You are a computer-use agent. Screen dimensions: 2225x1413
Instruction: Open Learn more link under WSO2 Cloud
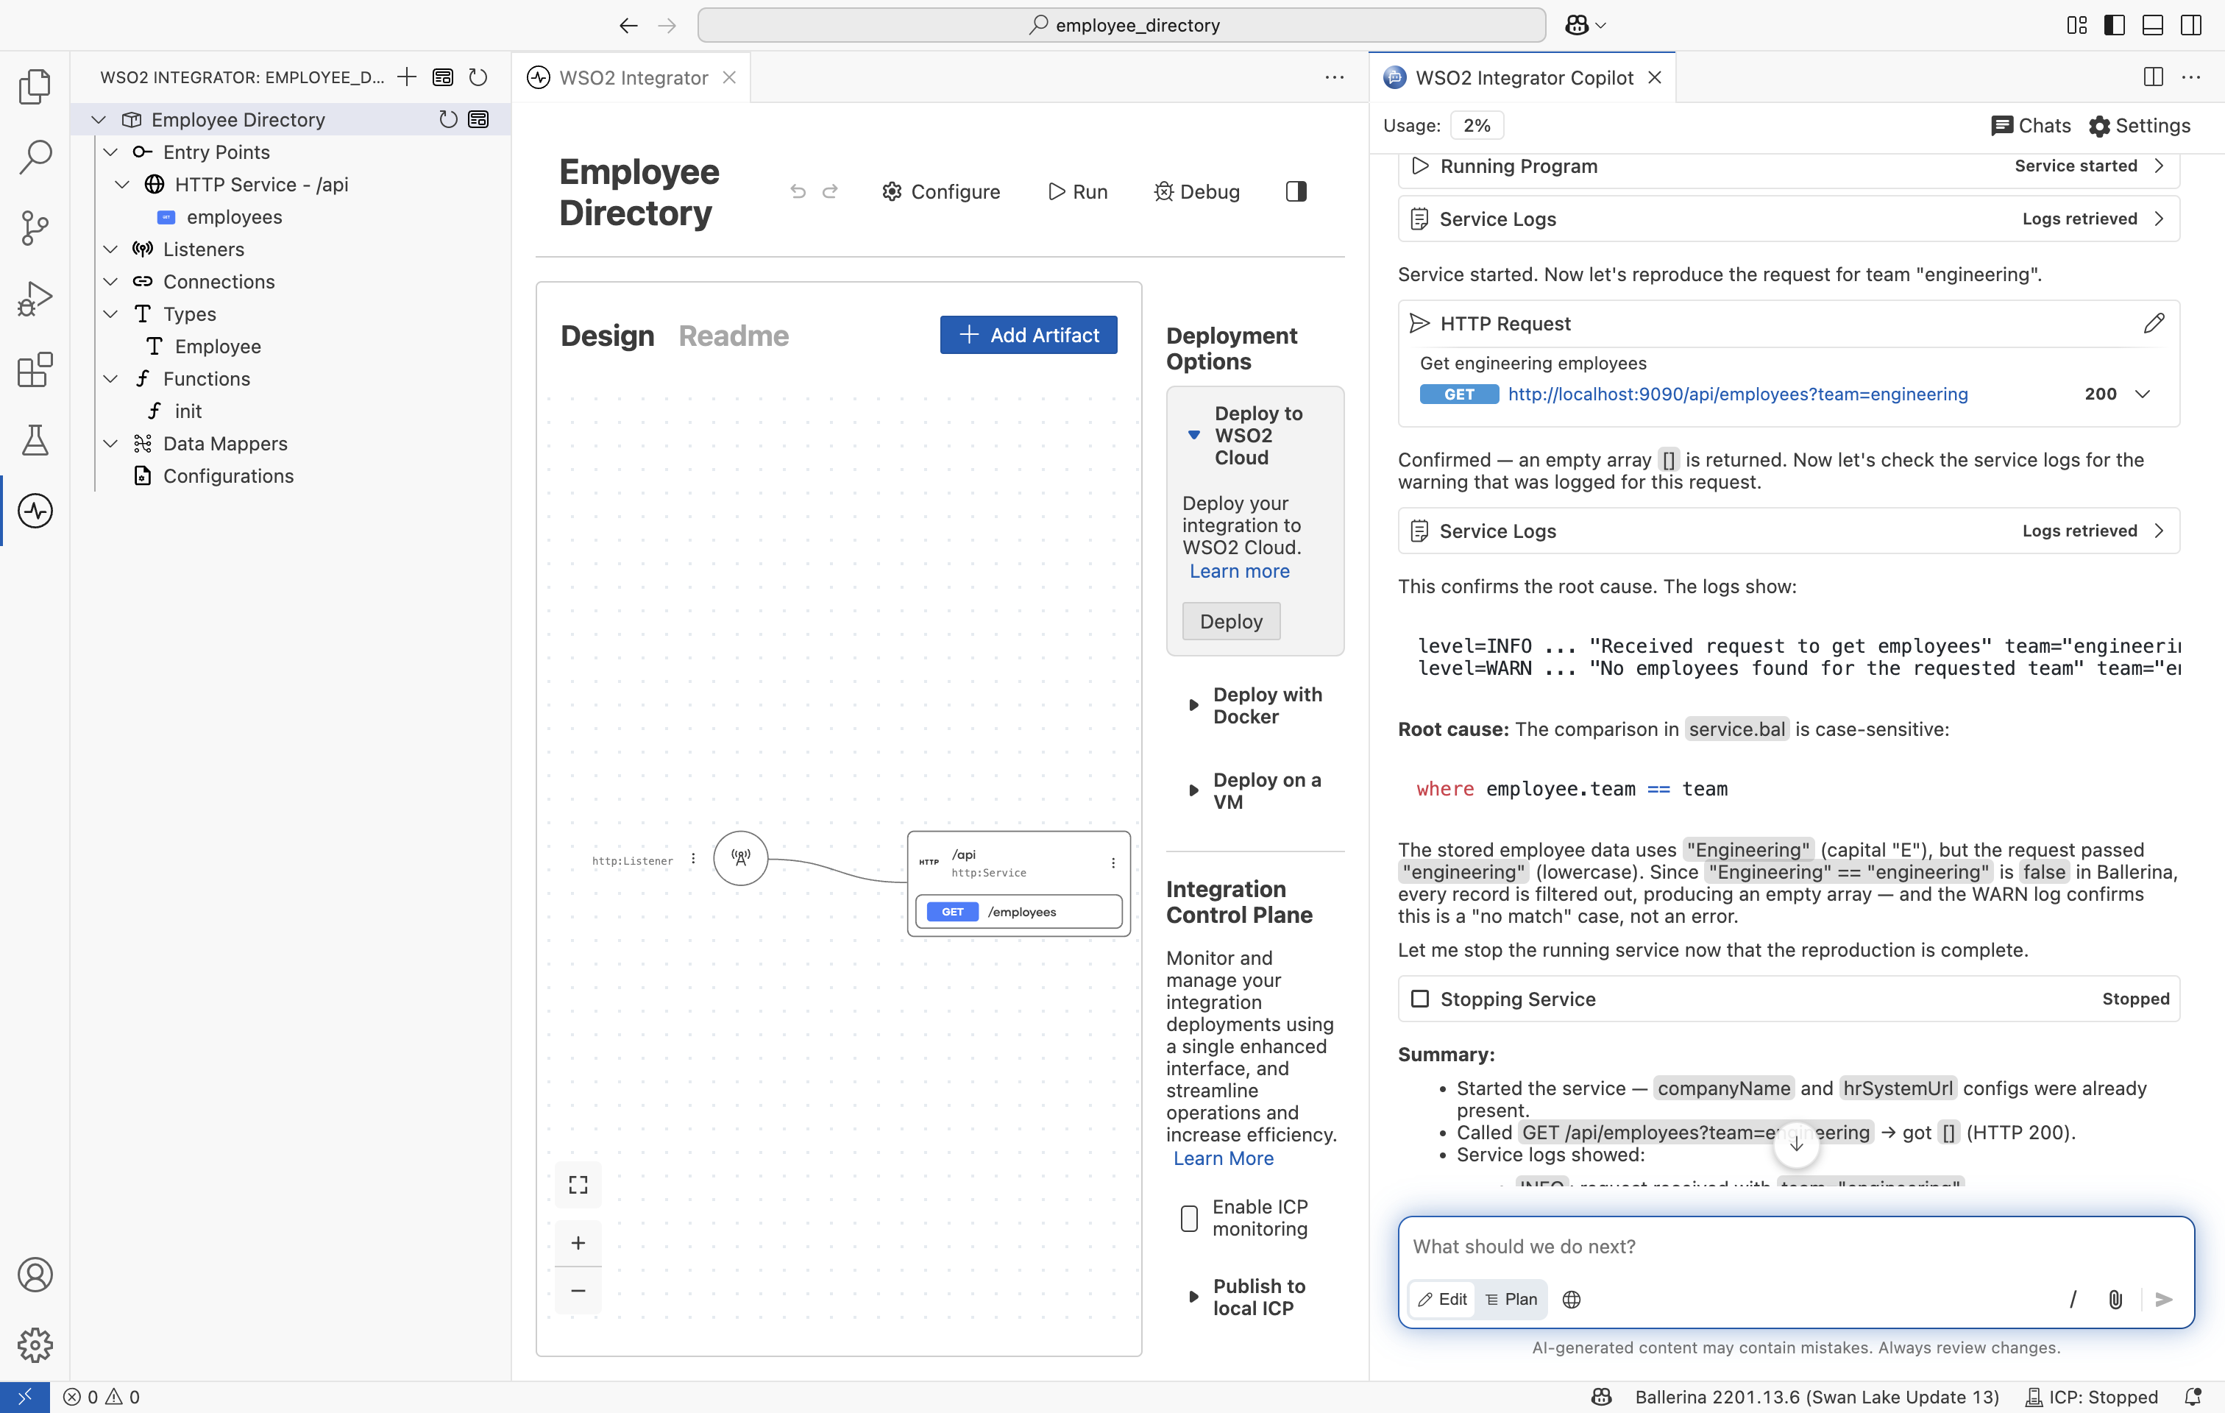click(1239, 571)
